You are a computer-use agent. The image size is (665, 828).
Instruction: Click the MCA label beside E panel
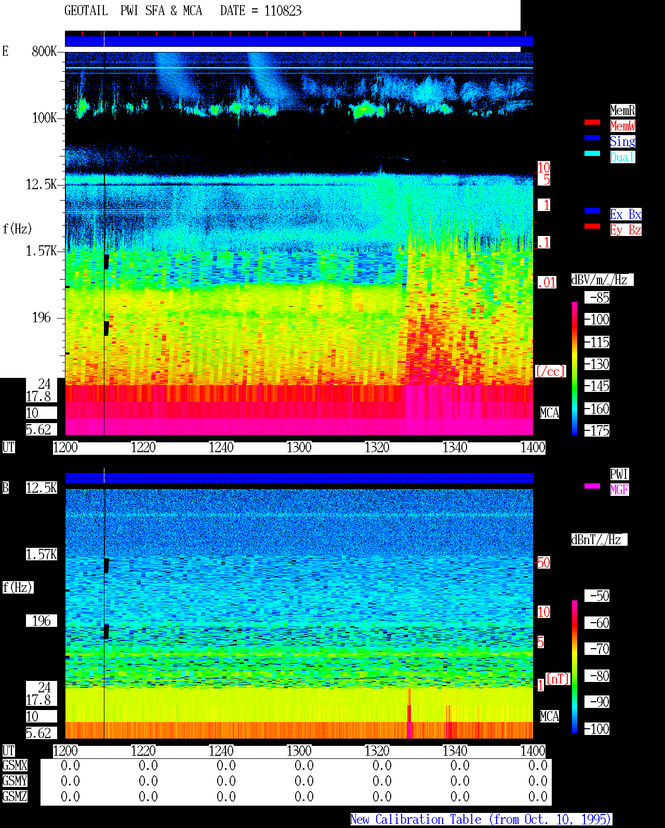point(550,413)
